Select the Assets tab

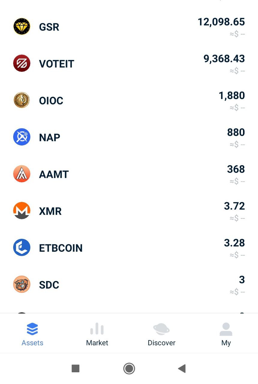pyautogui.click(x=32, y=334)
